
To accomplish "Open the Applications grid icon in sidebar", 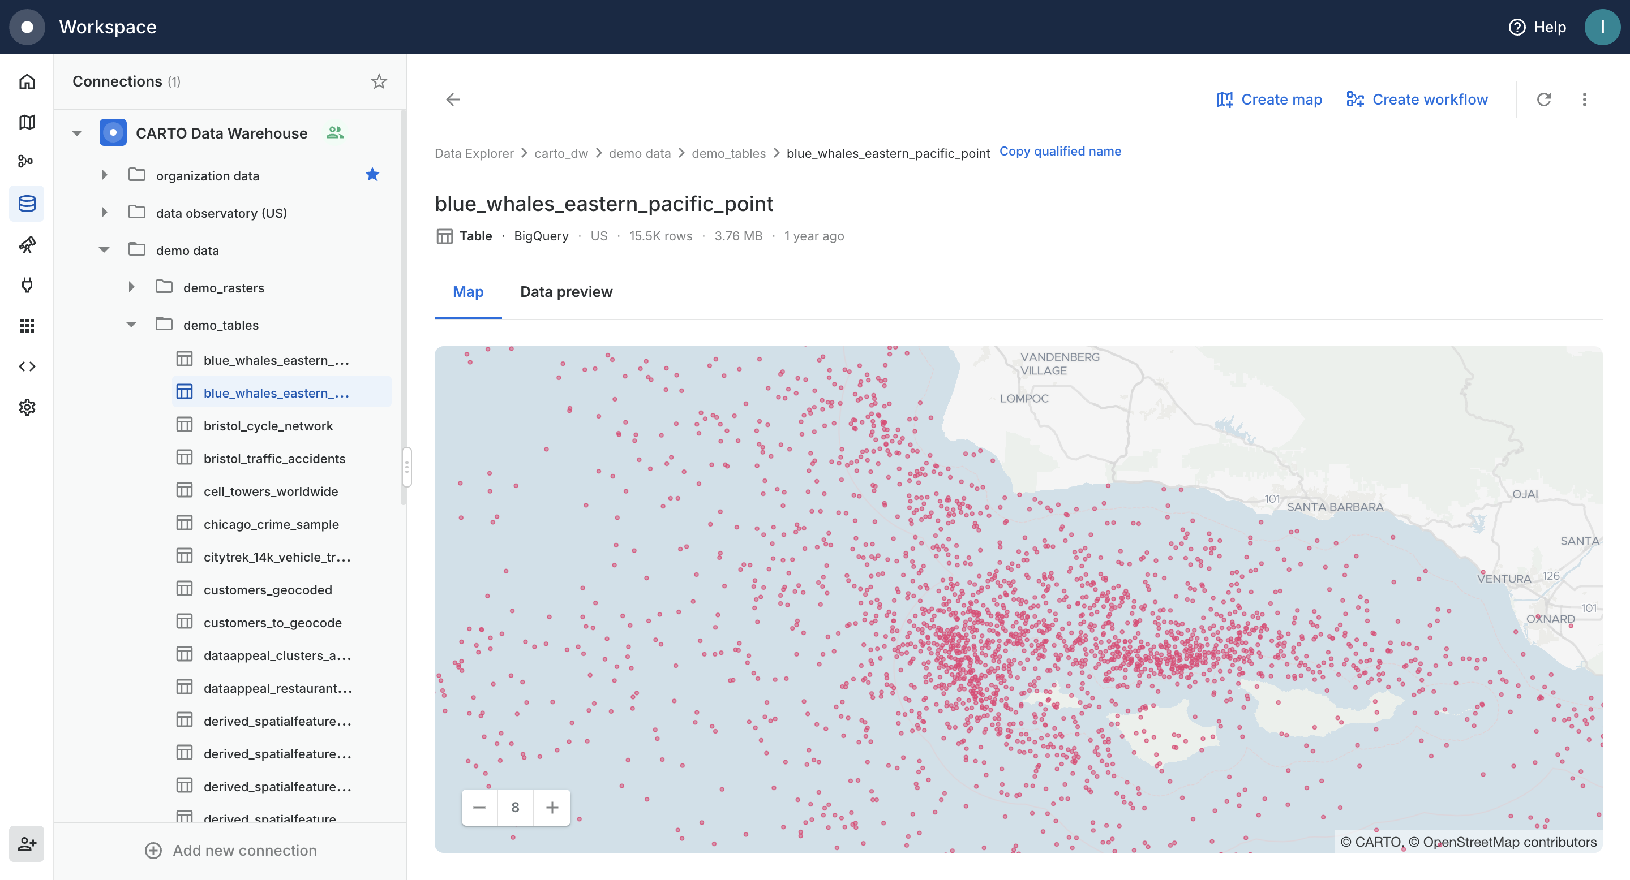I will point(27,326).
